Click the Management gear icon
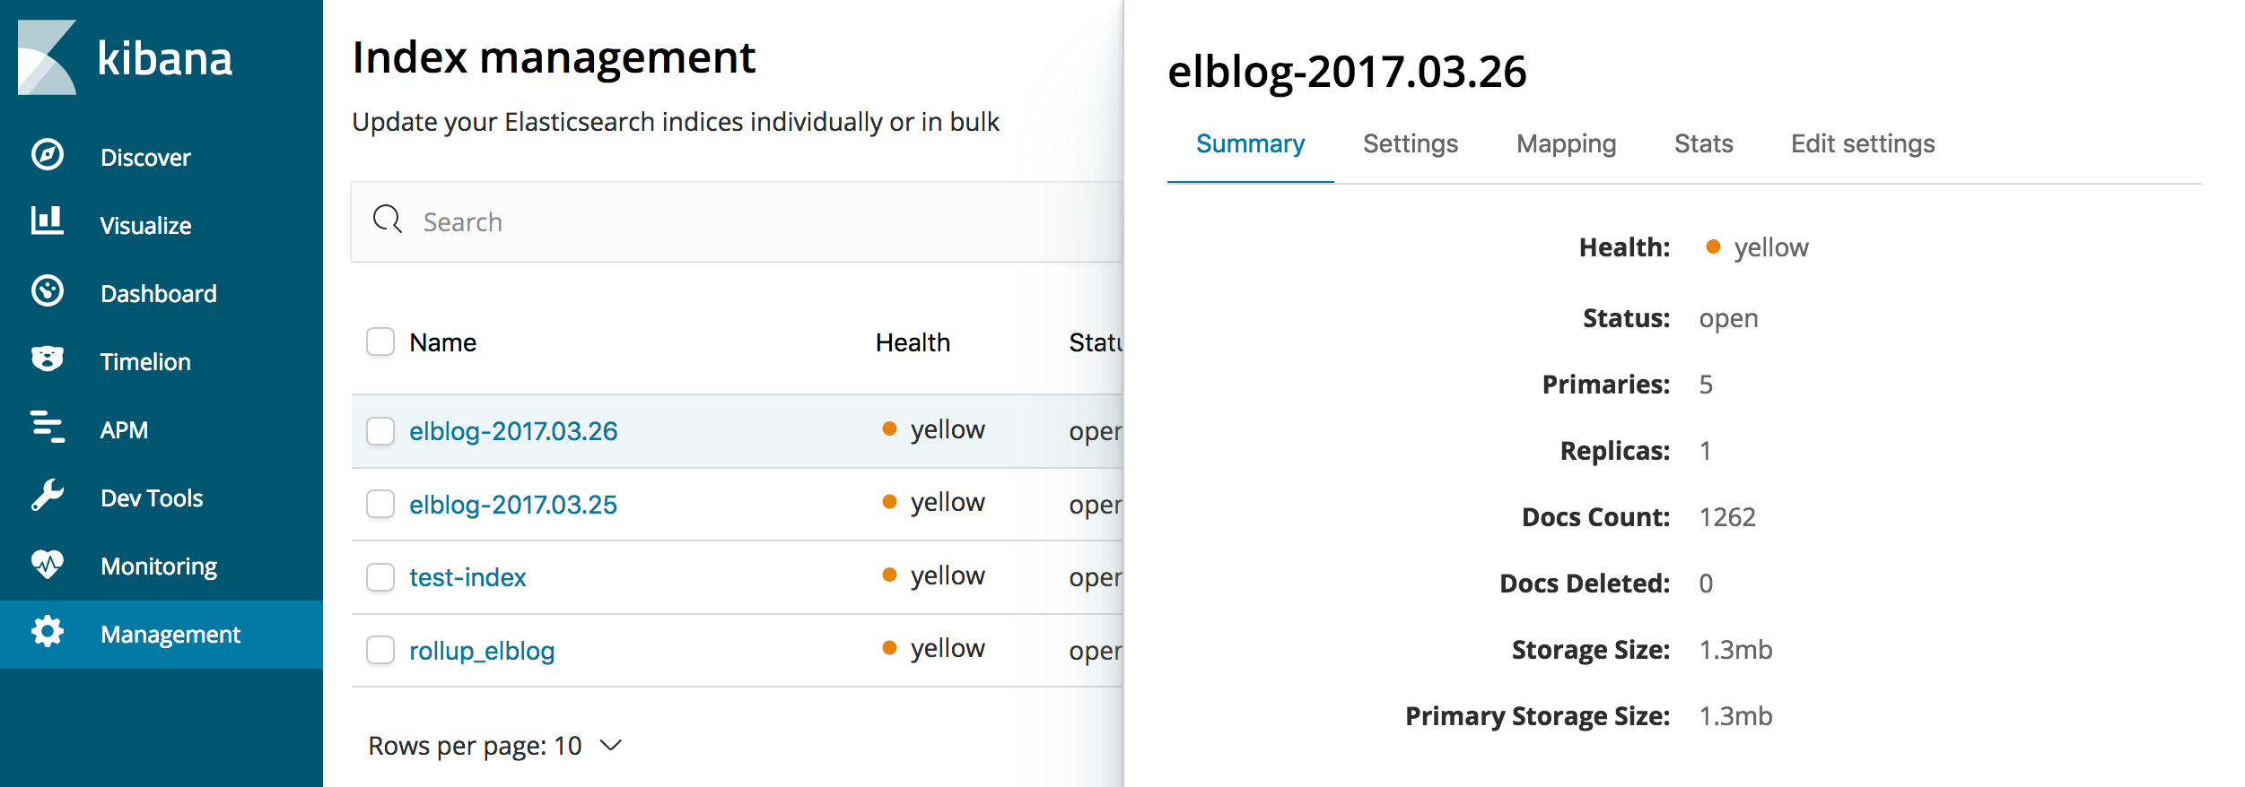 tap(47, 632)
